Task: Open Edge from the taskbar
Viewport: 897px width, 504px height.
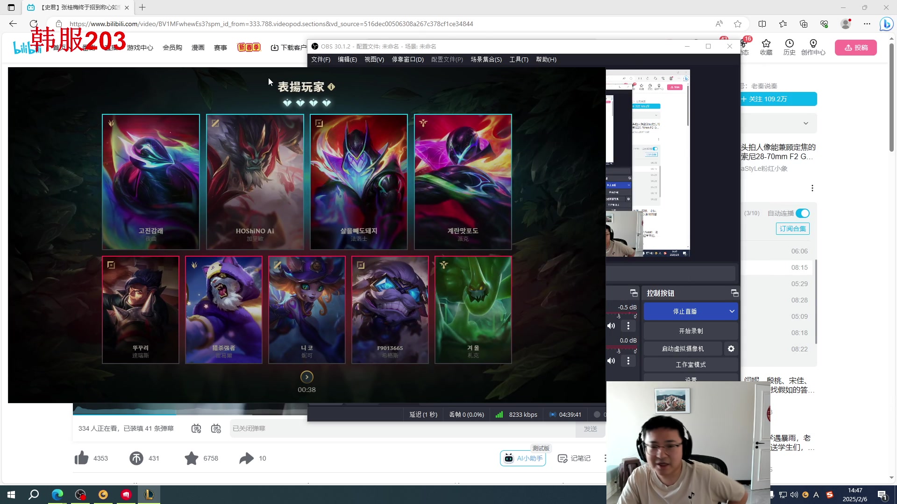Action: [57, 495]
